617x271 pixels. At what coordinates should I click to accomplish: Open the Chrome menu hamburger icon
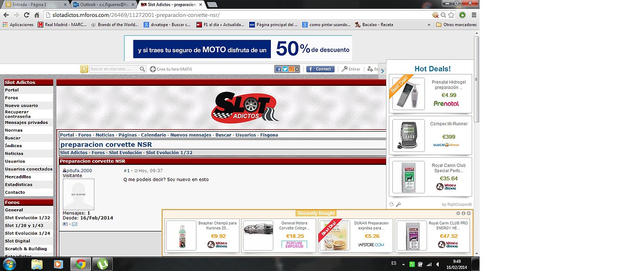tap(474, 15)
